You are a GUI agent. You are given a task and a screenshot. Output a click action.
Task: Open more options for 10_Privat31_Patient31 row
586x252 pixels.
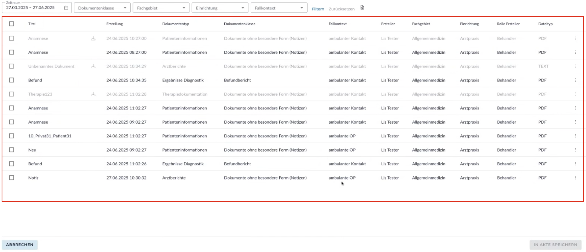(575, 136)
